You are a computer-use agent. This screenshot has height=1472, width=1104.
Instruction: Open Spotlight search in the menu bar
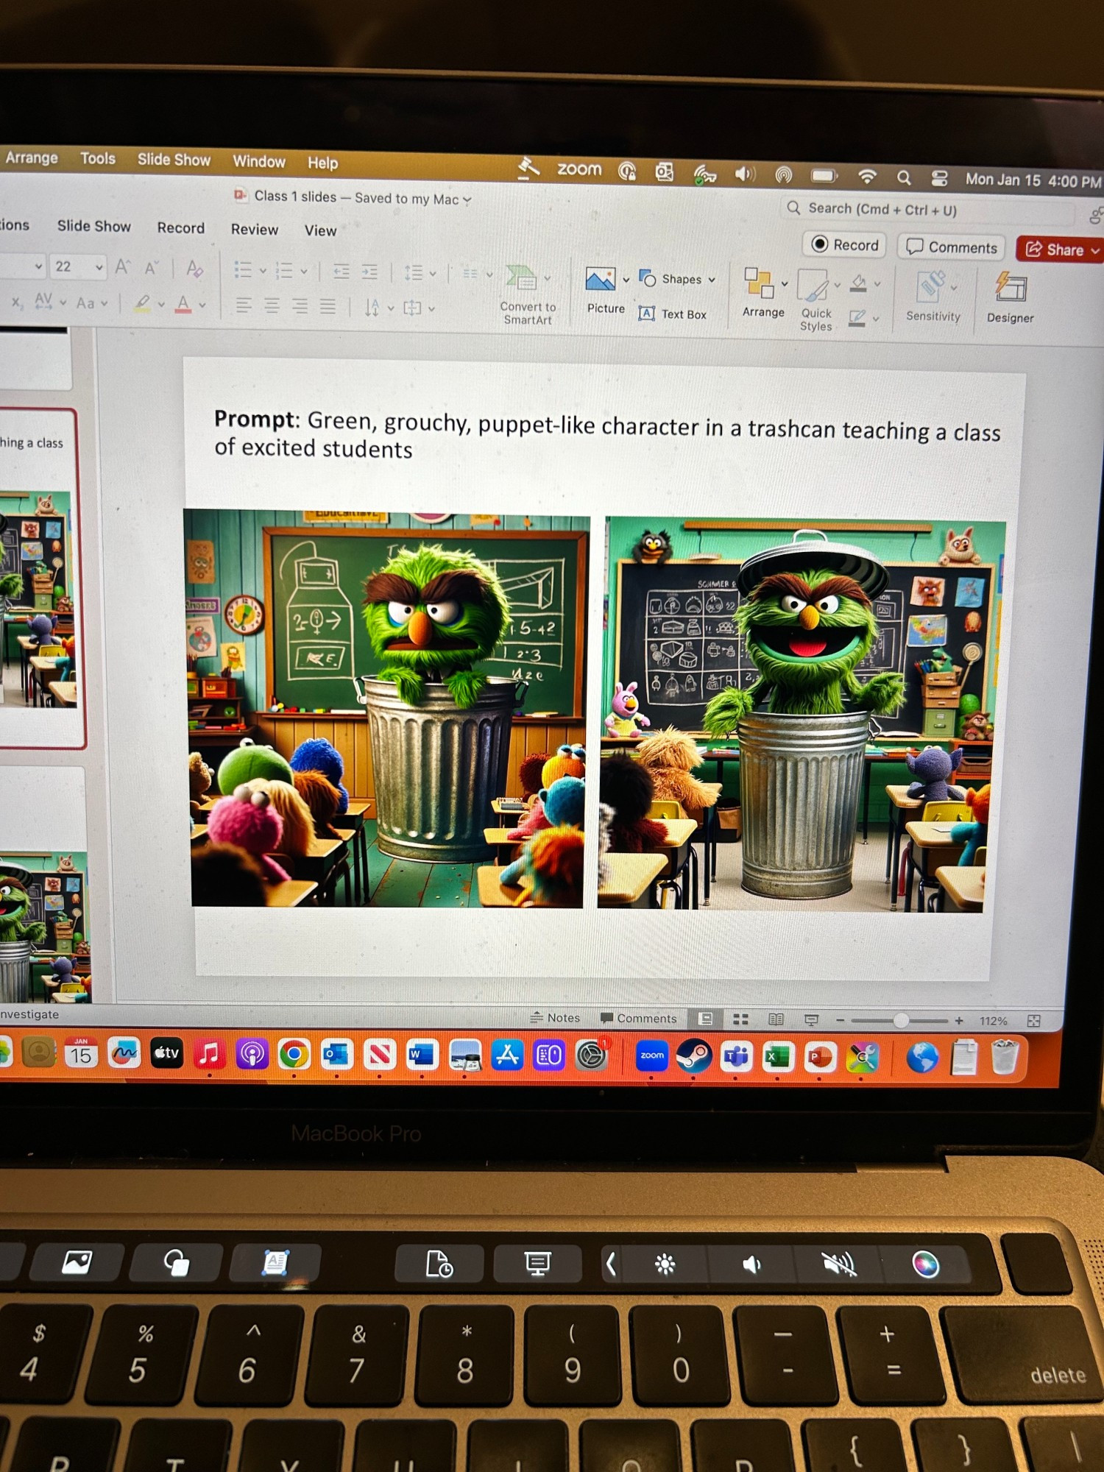pyautogui.click(x=903, y=177)
